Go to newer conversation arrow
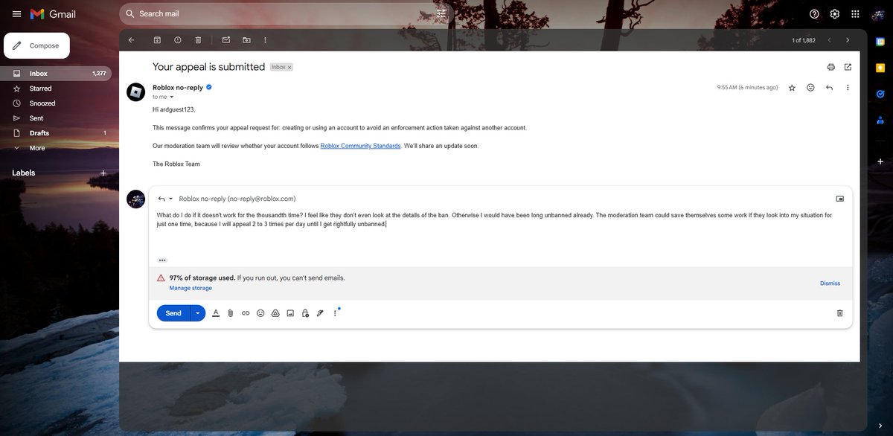The image size is (893, 436). pos(829,40)
